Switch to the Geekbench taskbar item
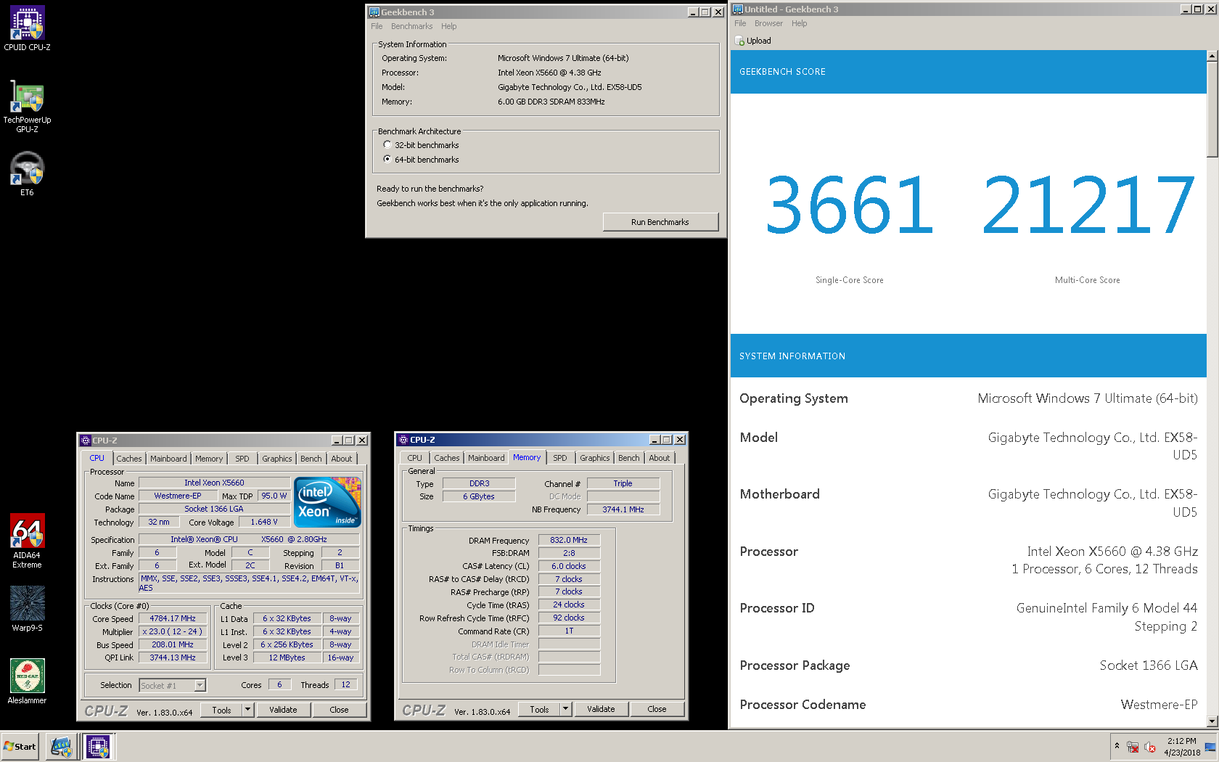The image size is (1219, 762). coord(61,747)
